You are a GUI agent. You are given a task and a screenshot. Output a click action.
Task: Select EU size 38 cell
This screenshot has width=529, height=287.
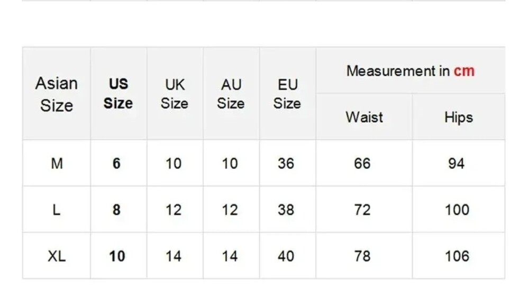pyautogui.click(x=286, y=210)
